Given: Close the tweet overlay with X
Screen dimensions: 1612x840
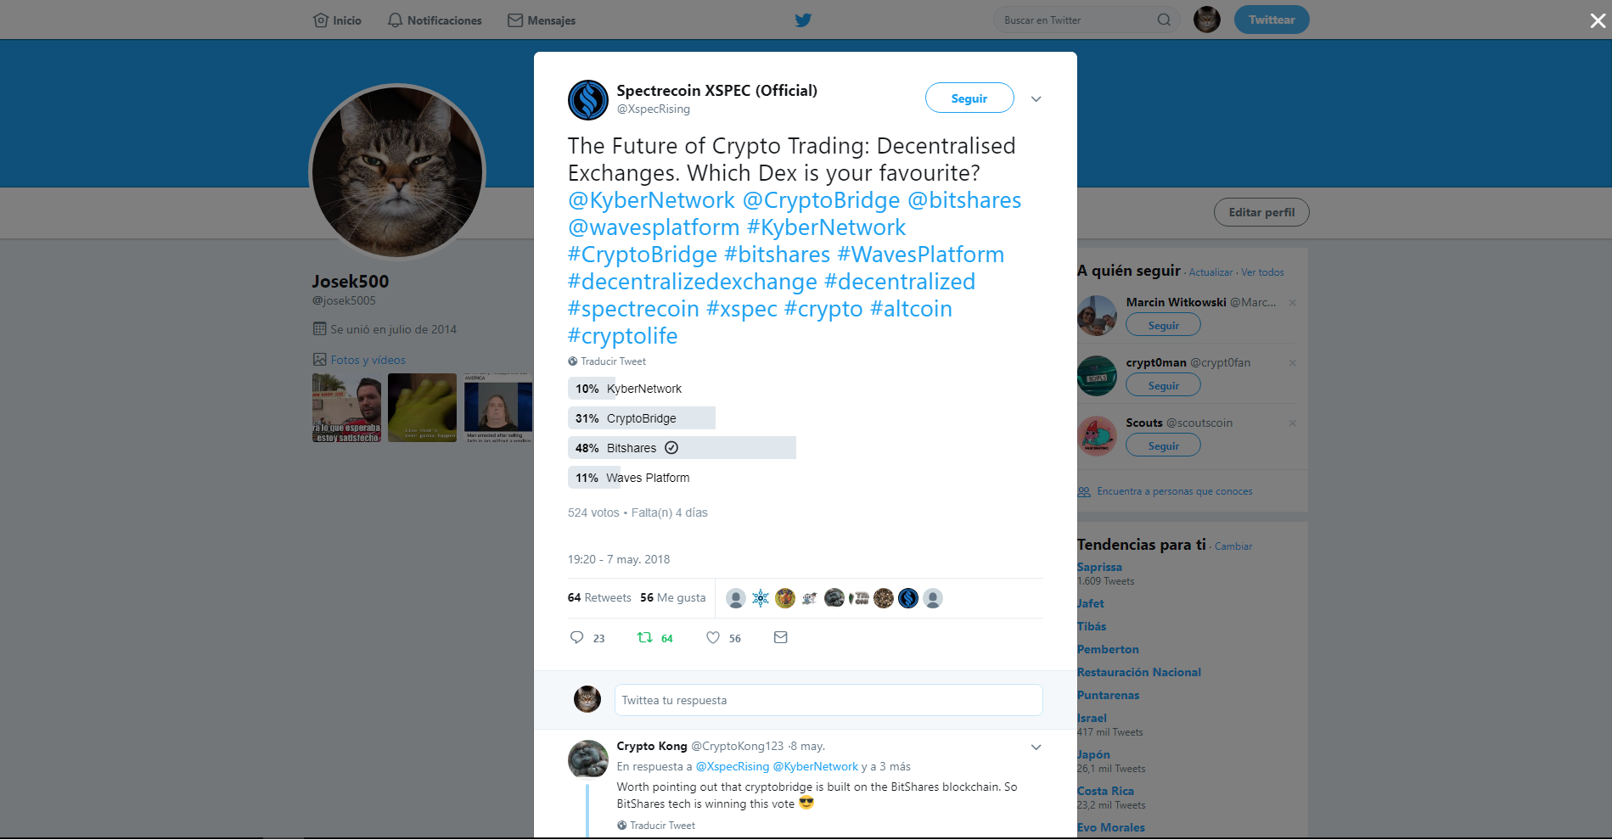Looking at the screenshot, I should (1598, 20).
